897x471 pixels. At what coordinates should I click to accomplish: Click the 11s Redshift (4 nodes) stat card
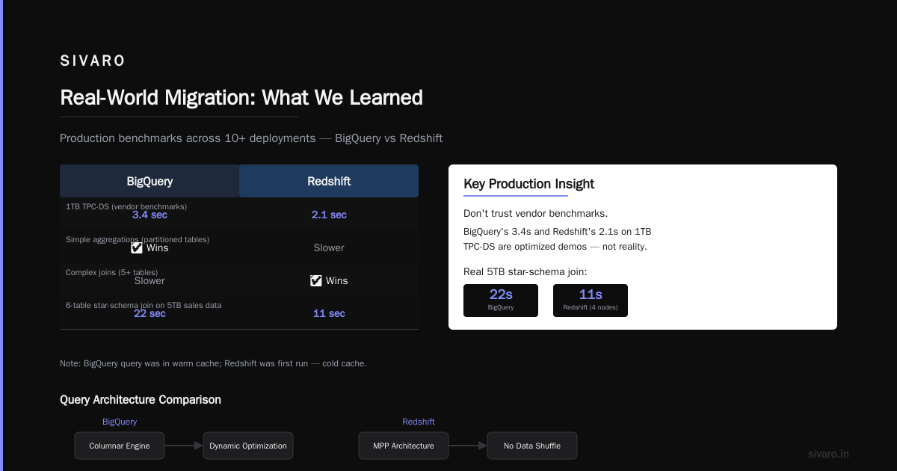591,301
